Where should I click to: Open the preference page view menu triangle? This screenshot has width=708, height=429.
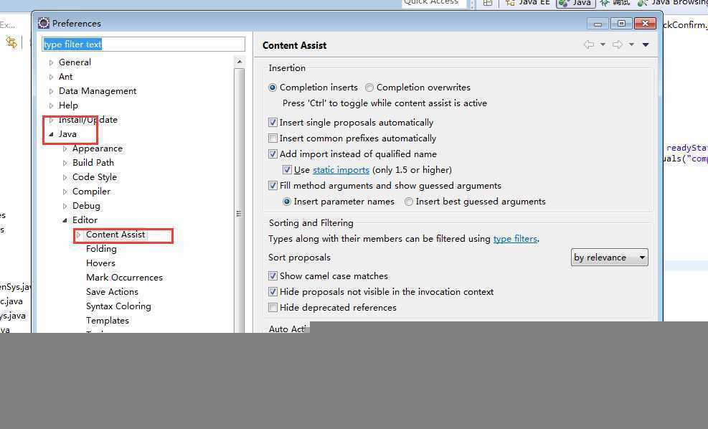(646, 44)
